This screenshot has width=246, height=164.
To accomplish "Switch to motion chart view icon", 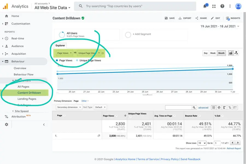I will coord(236,53).
